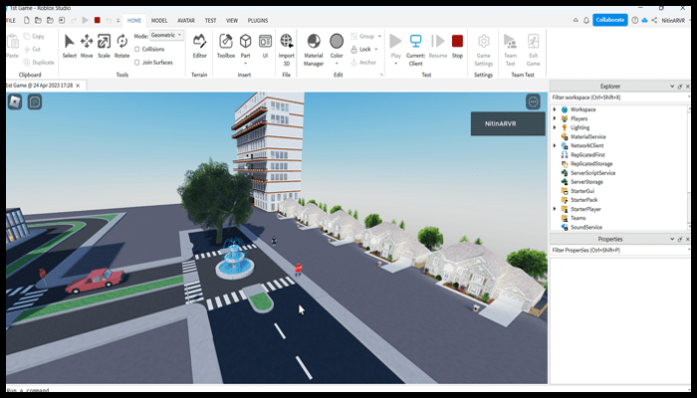This screenshot has width=697, height=398.
Task: Activate the Move tool
Action: tap(87, 46)
